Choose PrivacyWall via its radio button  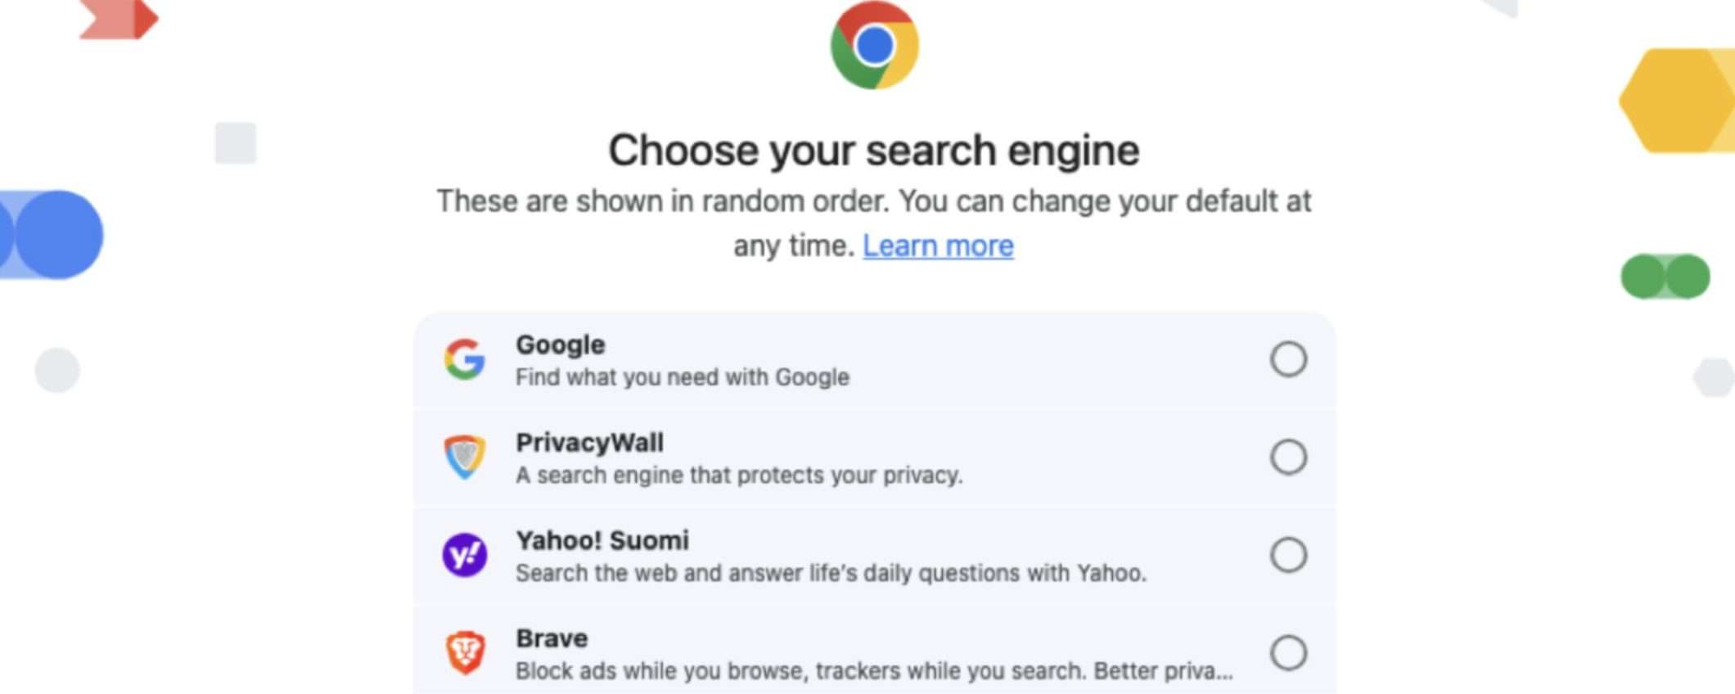(1288, 457)
